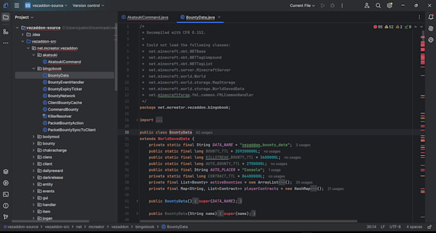Debug the current file
436x233 pixels.
[x=332, y=6]
